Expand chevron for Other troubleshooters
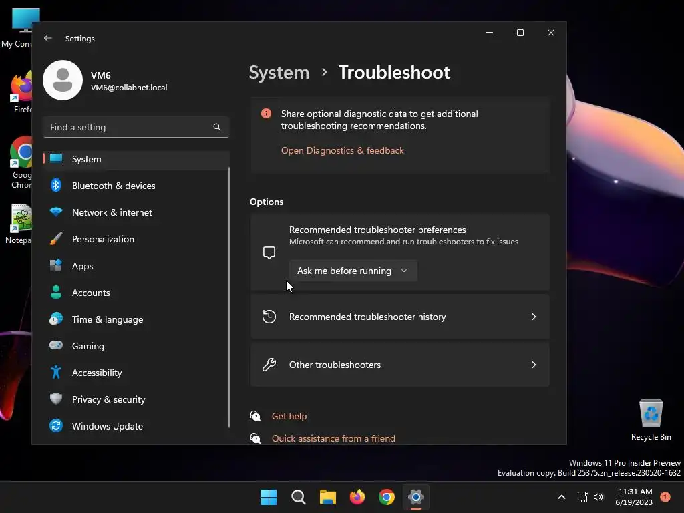The image size is (684, 513). [534, 365]
